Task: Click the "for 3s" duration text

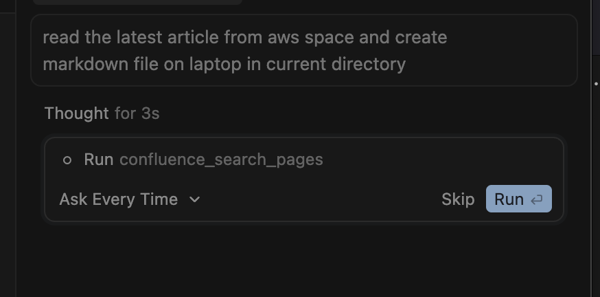Action: tap(137, 113)
